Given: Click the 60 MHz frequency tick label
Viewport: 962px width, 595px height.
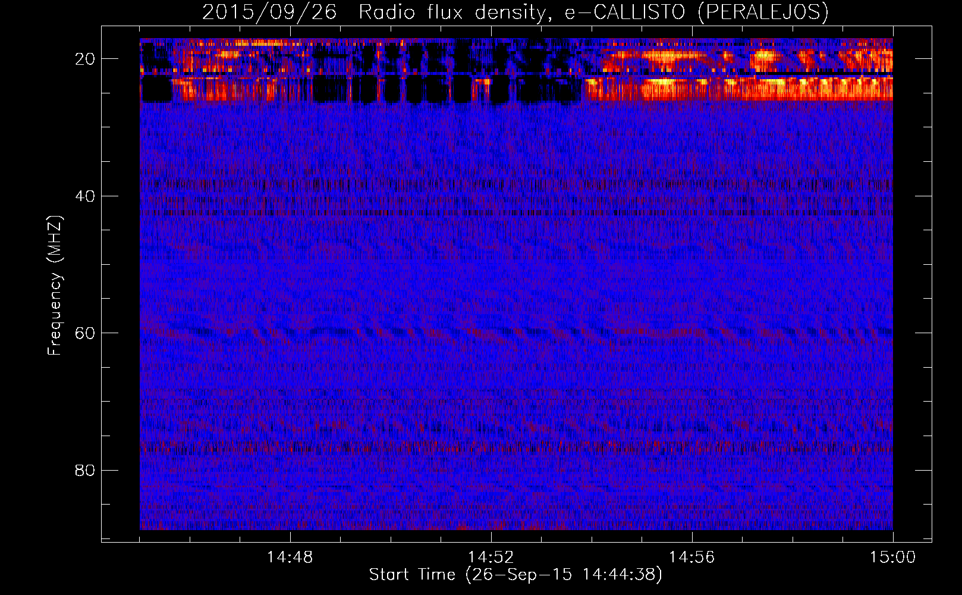Looking at the screenshot, I should 86,333.
